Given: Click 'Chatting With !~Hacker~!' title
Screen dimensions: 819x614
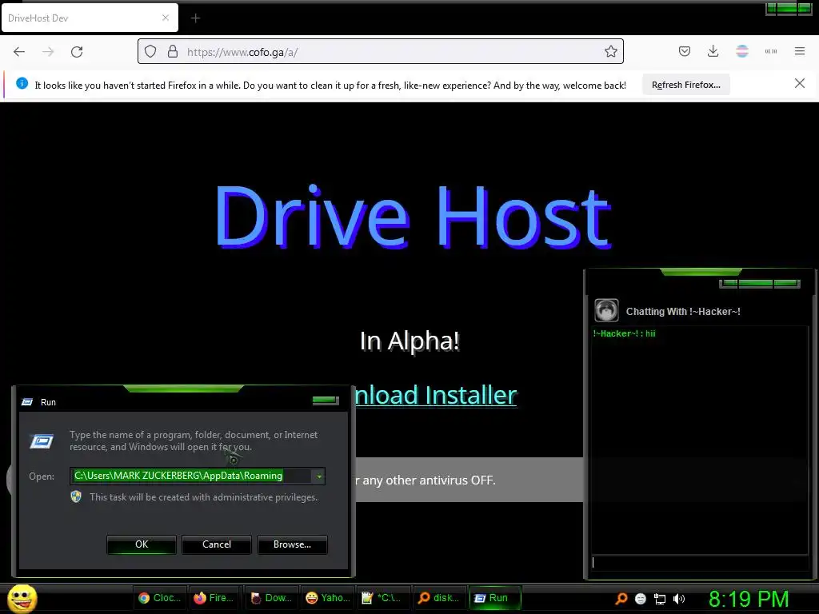Looking at the screenshot, I should (x=683, y=312).
